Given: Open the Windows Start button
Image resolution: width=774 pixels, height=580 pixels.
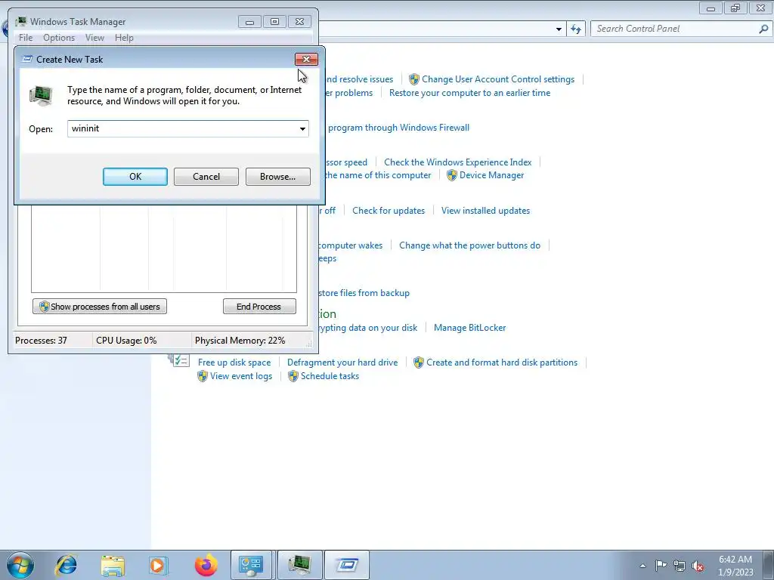Looking at the screenshot, I should [20, 565].
